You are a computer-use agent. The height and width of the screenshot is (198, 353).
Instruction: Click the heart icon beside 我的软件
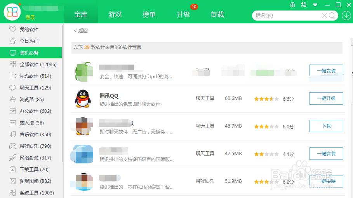point(12,29)
